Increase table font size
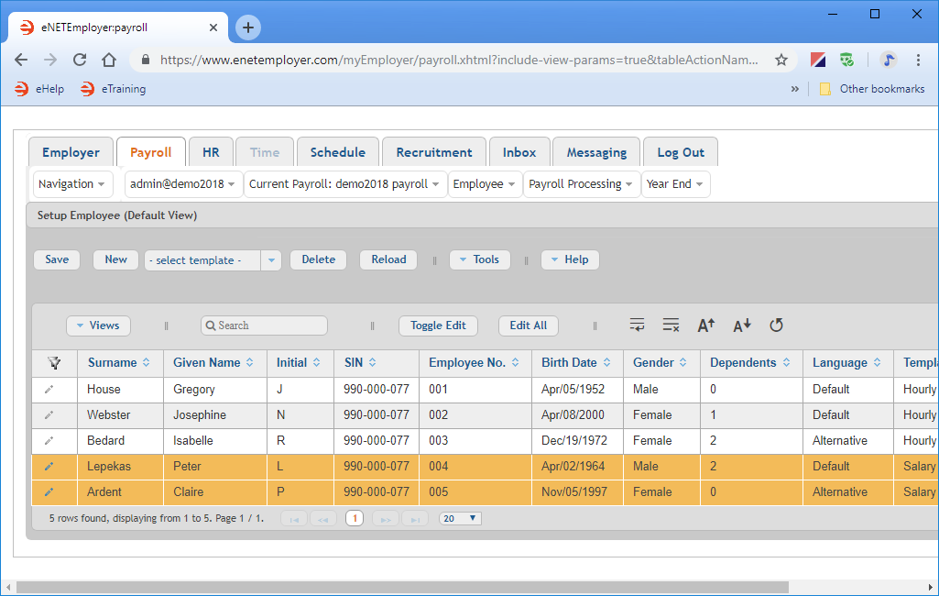 pyautogui.click(x=705, y=326)
